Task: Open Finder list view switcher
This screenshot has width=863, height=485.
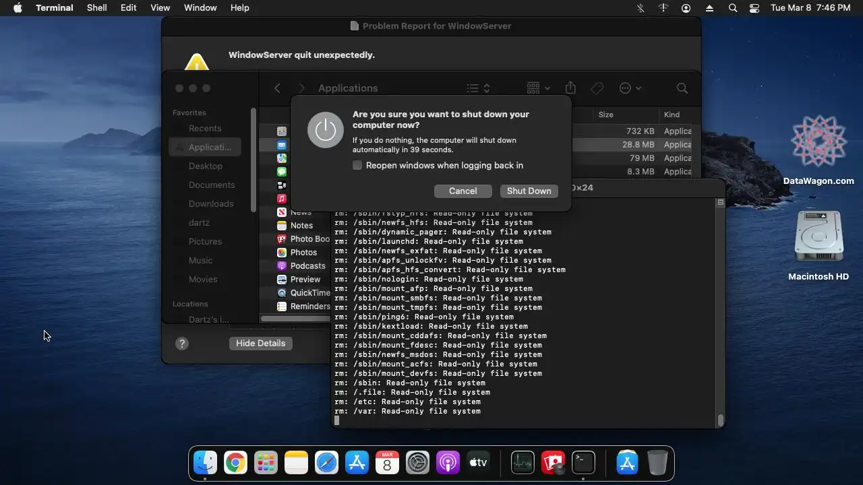Action: click(x=479, y=88)
